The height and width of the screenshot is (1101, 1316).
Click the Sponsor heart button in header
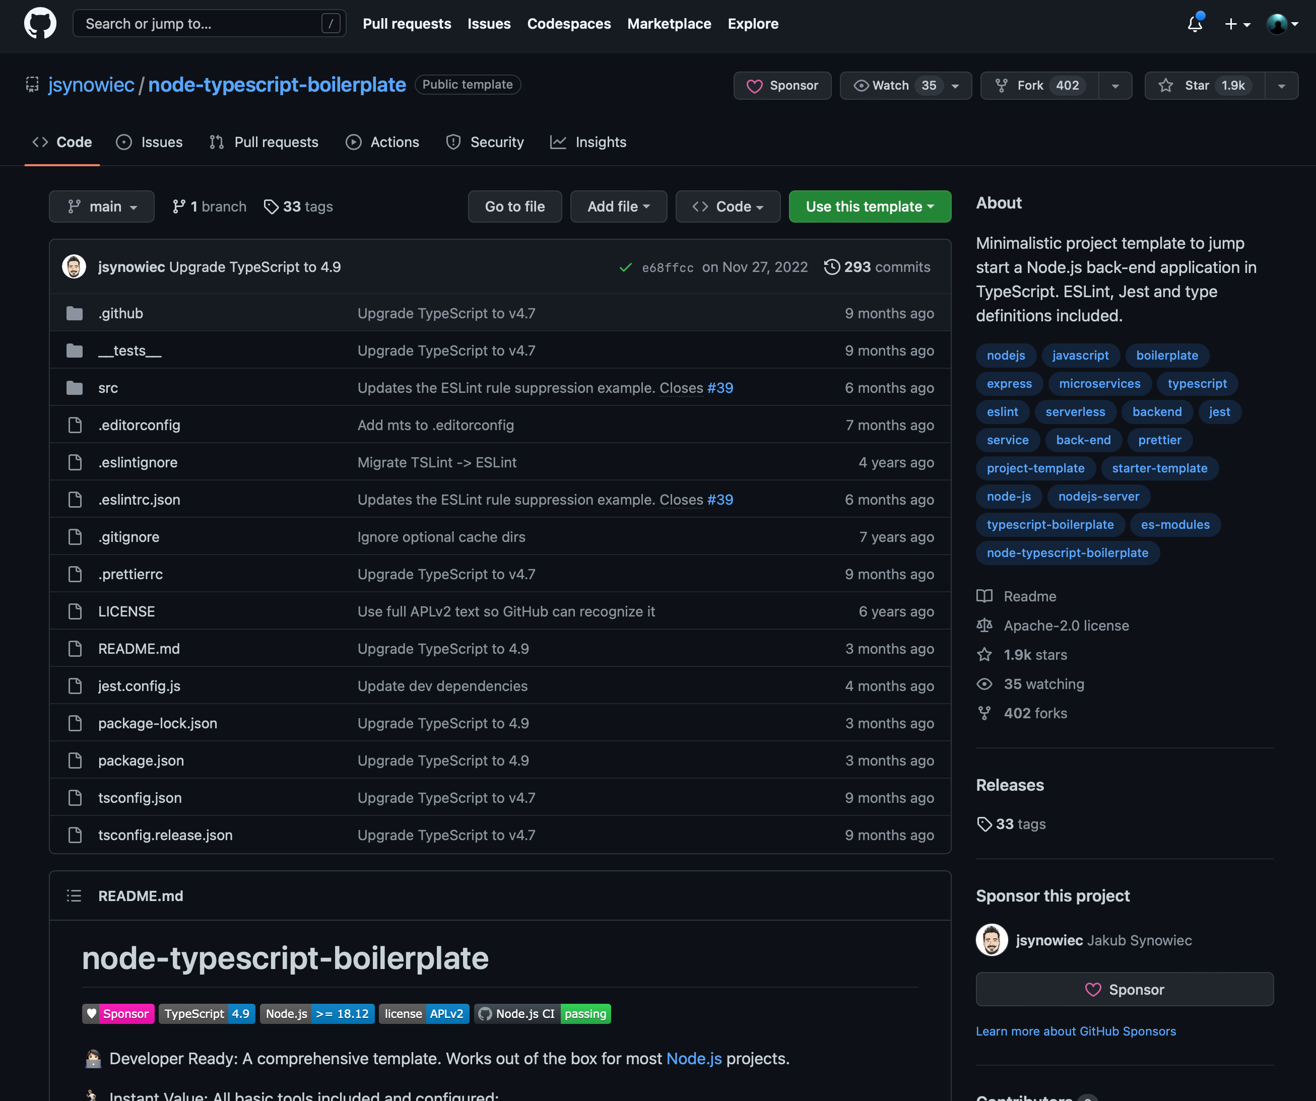[782, 85]
